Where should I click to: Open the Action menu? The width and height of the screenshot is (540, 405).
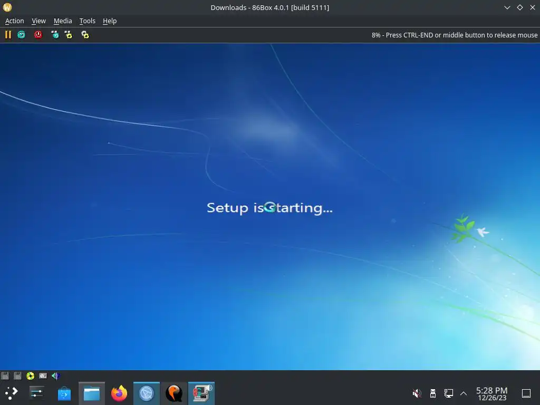14,21
